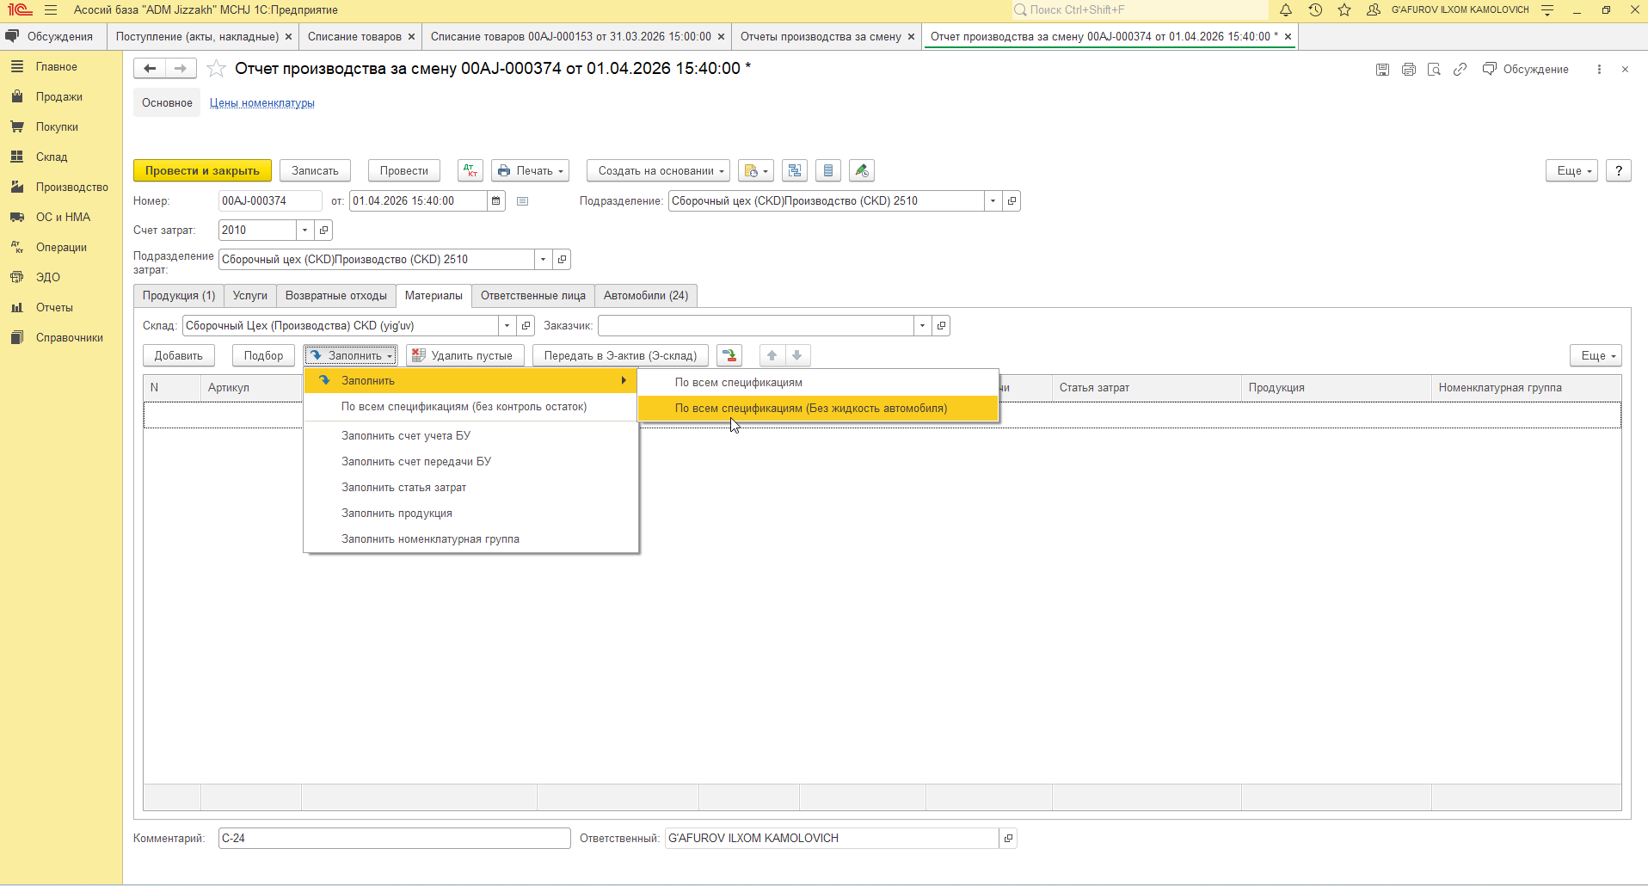Choose По всем спецификациям (Без жидкость автомобиля)
Viewport: 1648px width, 886px height.
pyautogui.click(x=818, y=408)
